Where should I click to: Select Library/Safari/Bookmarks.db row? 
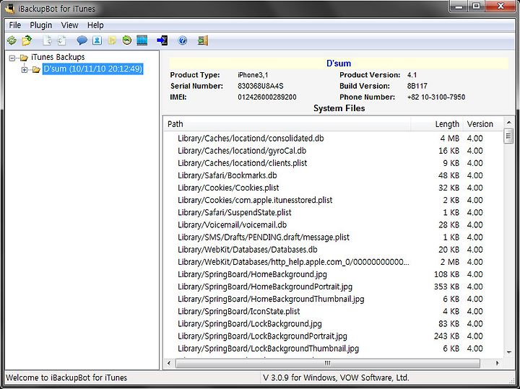[x=333, y=175]
